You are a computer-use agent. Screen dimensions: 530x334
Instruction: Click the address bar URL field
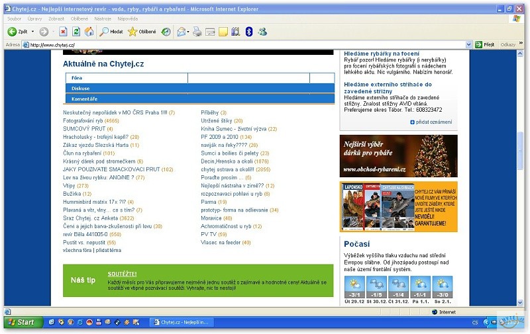246,45
